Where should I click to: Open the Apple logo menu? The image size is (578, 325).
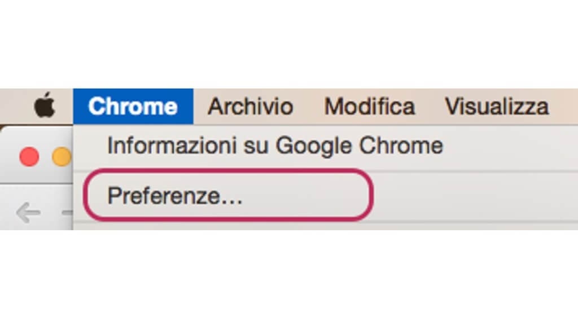[45, 106]
